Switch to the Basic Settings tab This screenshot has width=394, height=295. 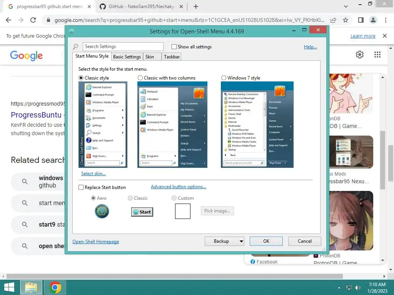(127, 57)
